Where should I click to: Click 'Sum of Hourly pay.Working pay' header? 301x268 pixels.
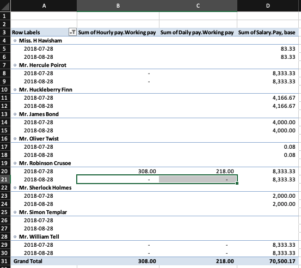click(x=117, y=32)
